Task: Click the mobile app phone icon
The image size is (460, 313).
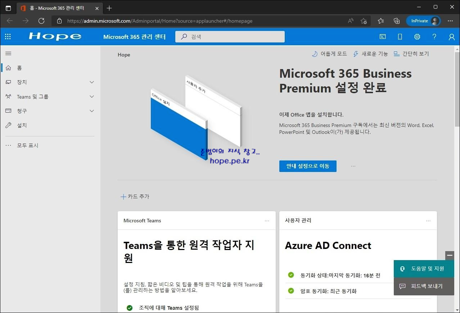Action: click(x=400, y=36)
